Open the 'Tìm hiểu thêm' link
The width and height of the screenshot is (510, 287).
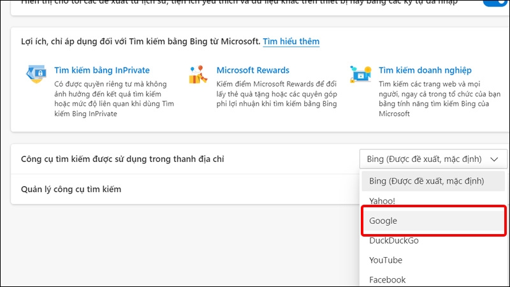tap(291, 41)
